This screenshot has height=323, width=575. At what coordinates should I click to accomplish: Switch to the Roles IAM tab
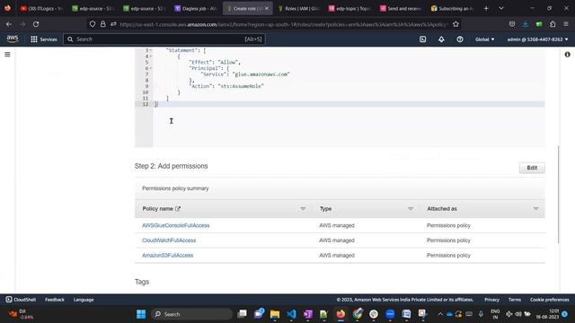point(299,8)
